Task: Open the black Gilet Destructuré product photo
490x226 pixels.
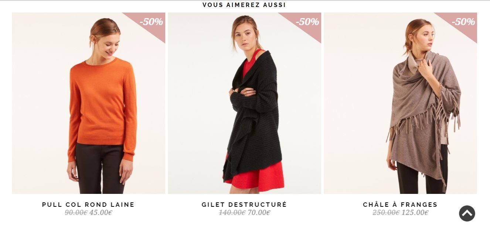Action: pyautogui.click(x=245, y=103)
